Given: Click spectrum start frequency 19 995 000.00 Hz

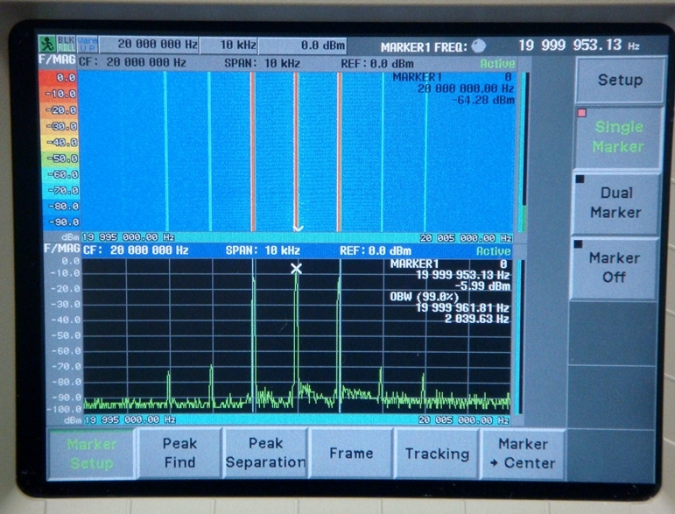Looking at the screenshot, I should [x=130, y=419].
